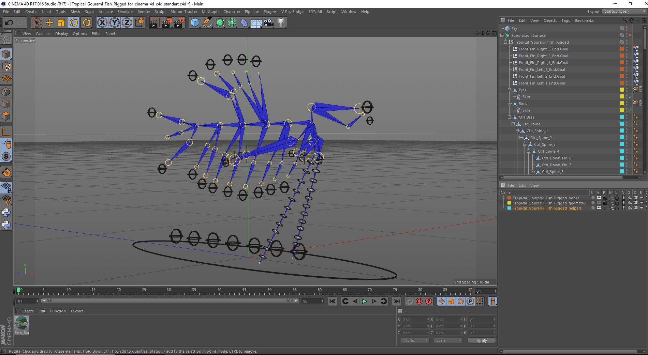
Task: Add a Cube primitive
Action: (195, 23)
